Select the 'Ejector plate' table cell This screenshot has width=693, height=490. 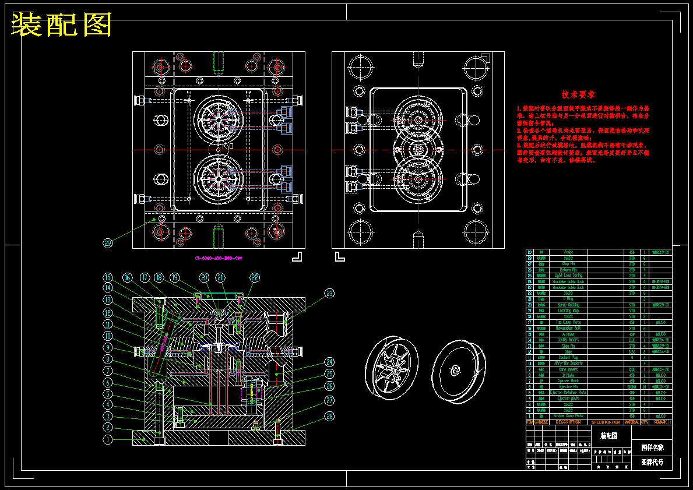pyautogui.click(x=568, y=398)
